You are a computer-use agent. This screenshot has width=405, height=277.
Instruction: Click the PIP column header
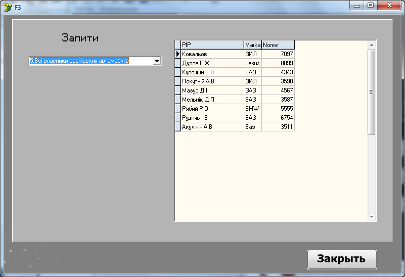coord(212,45)
